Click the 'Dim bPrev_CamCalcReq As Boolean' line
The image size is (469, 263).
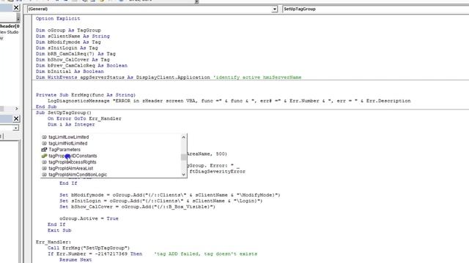pos(81,66)
